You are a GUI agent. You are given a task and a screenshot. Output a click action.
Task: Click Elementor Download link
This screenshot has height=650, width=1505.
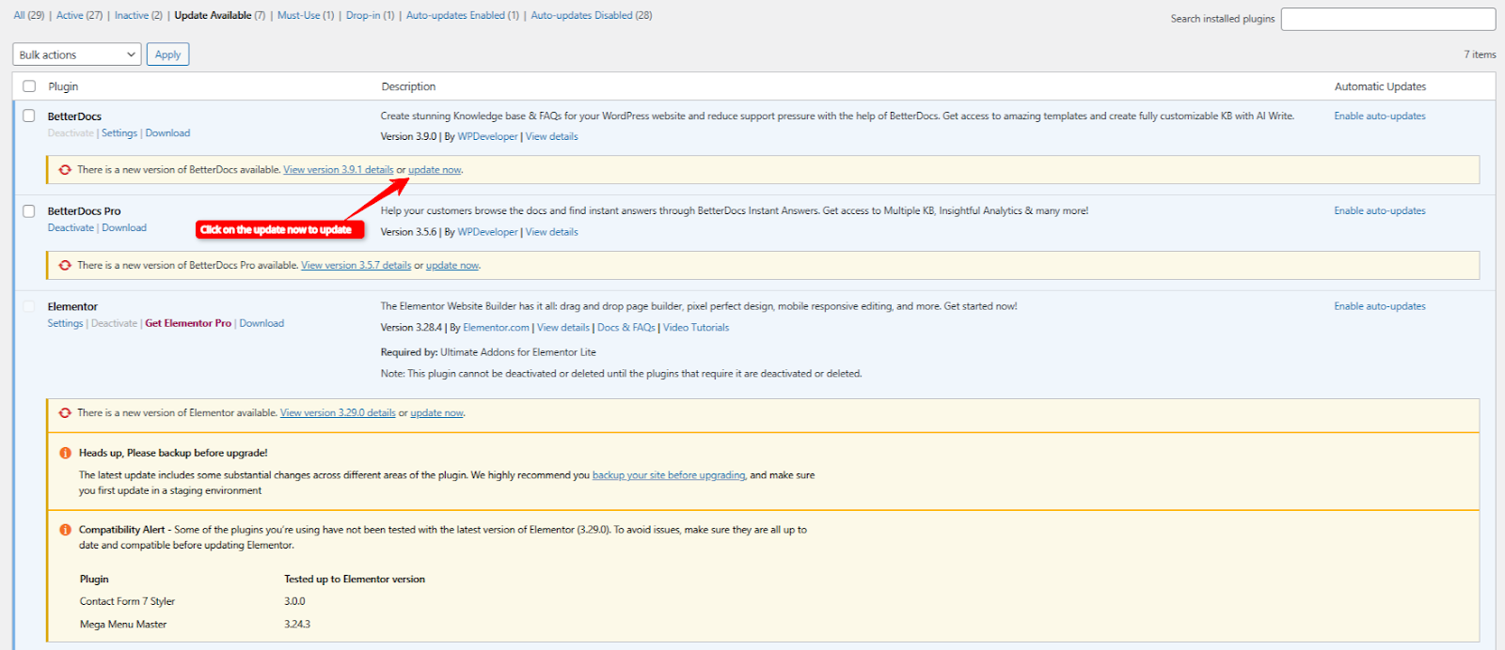(261, 323)
